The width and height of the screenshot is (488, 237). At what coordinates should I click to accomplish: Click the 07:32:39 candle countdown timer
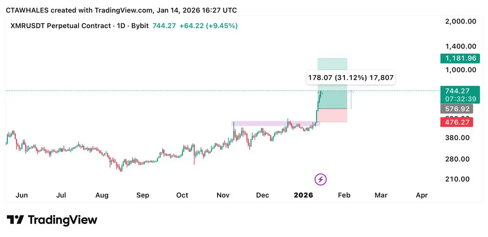tap(458, 100)
